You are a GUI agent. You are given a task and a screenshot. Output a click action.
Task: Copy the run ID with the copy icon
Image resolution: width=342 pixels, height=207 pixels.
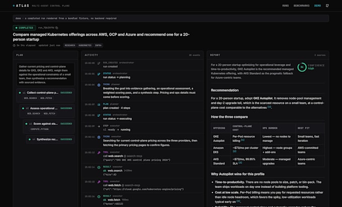(57, 28)
